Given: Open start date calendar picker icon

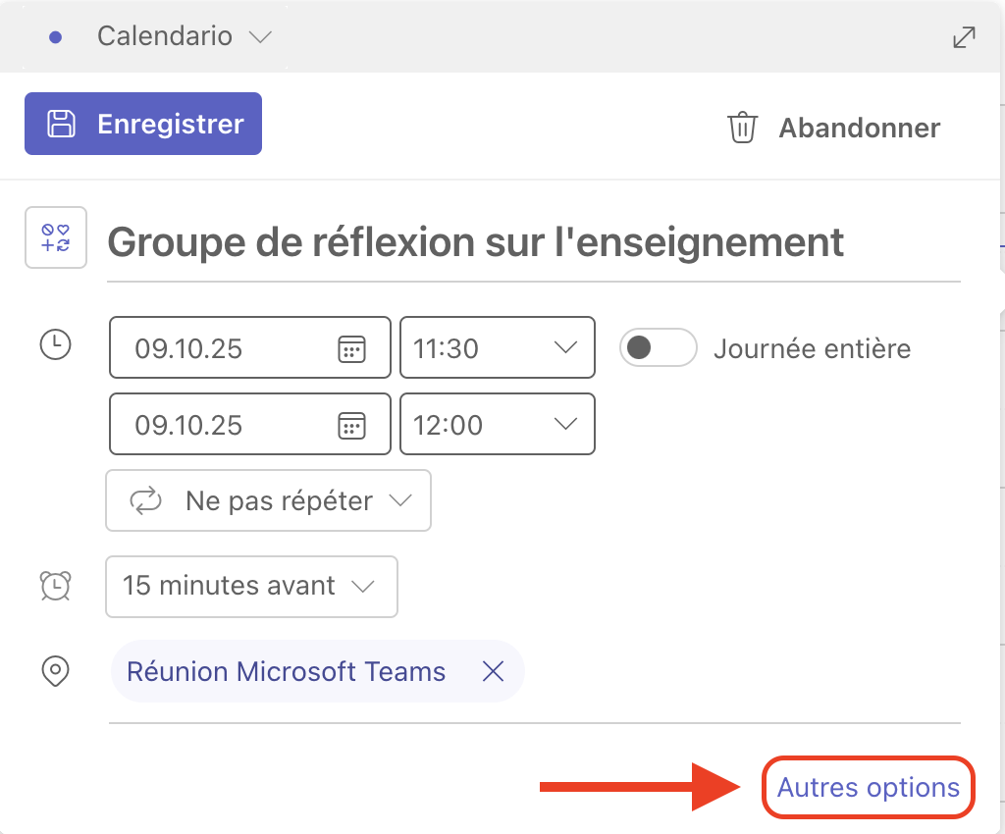Looking at the screenshot, I should [x=351, y=348].
